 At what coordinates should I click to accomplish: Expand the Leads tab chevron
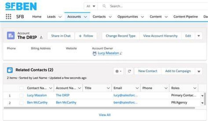pyautogui.click(x=60, y=17)
